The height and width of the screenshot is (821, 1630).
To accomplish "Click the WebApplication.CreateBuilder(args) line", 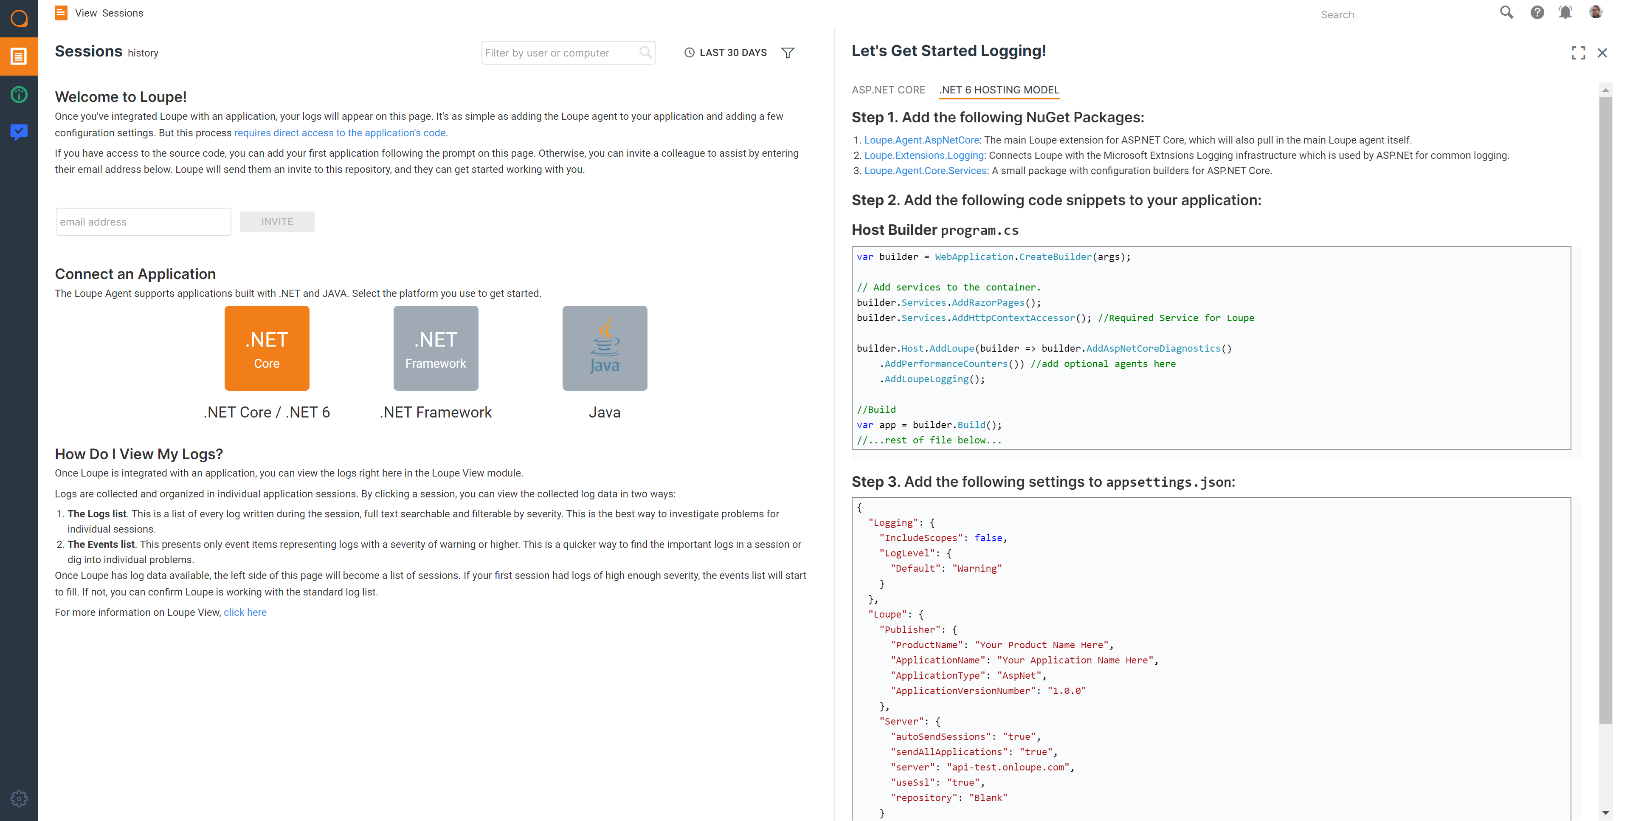I will click(x=993, y=257).
